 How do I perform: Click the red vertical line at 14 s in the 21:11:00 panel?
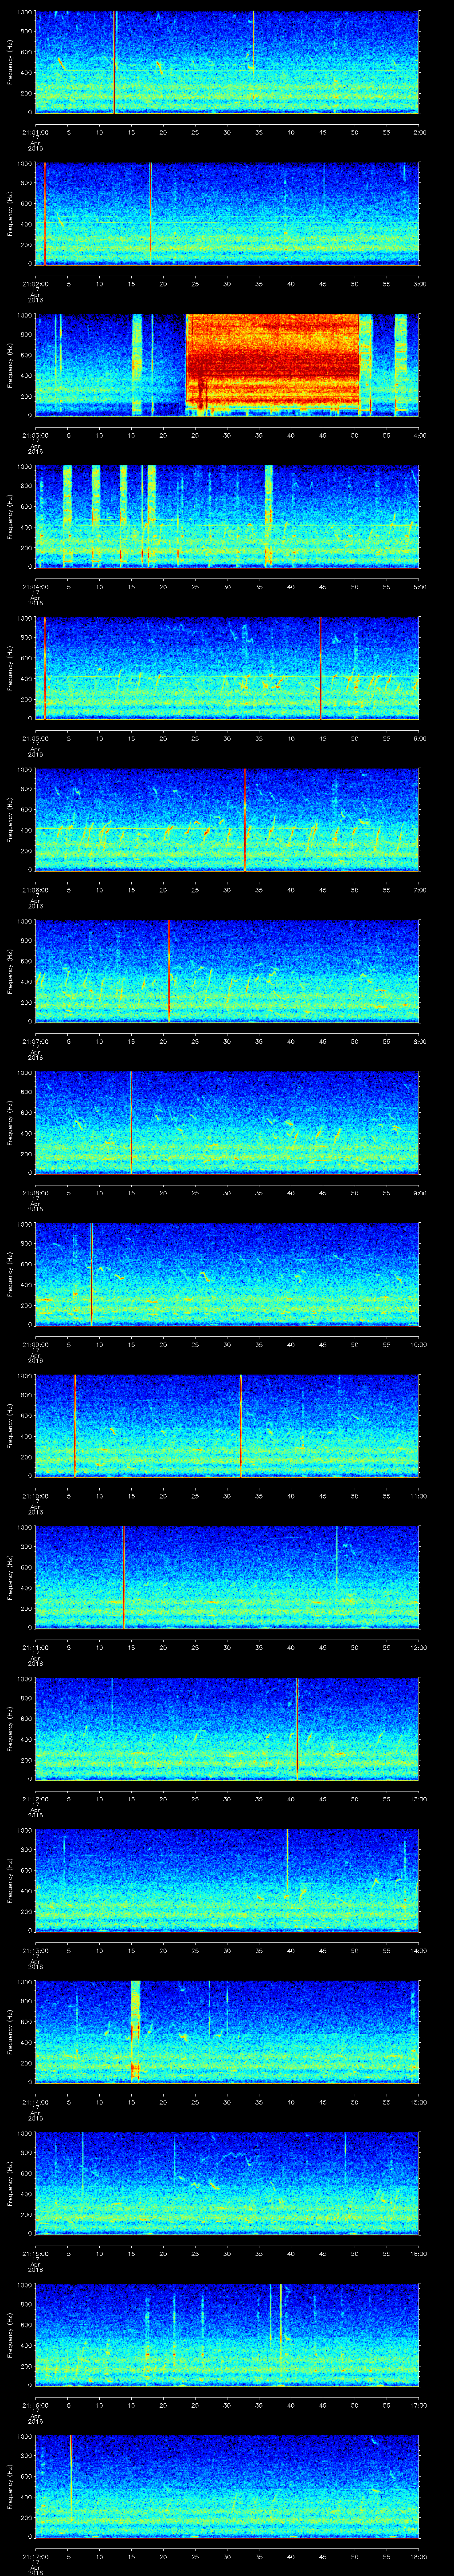point(124,1577)
